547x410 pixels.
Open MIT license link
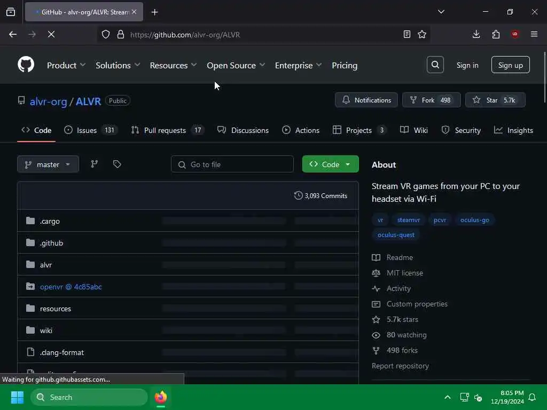[x=397, y=273]
